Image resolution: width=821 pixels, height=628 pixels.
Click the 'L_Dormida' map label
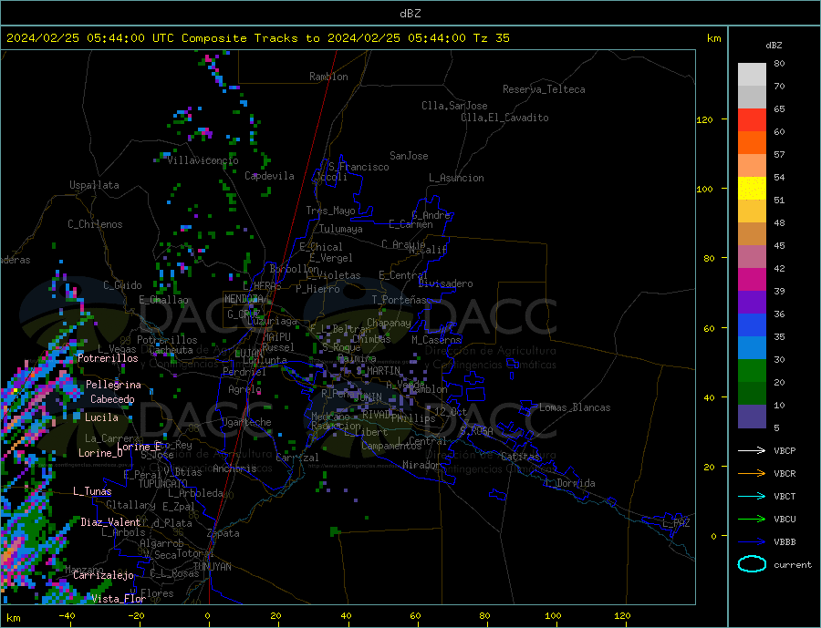(570, 483)
